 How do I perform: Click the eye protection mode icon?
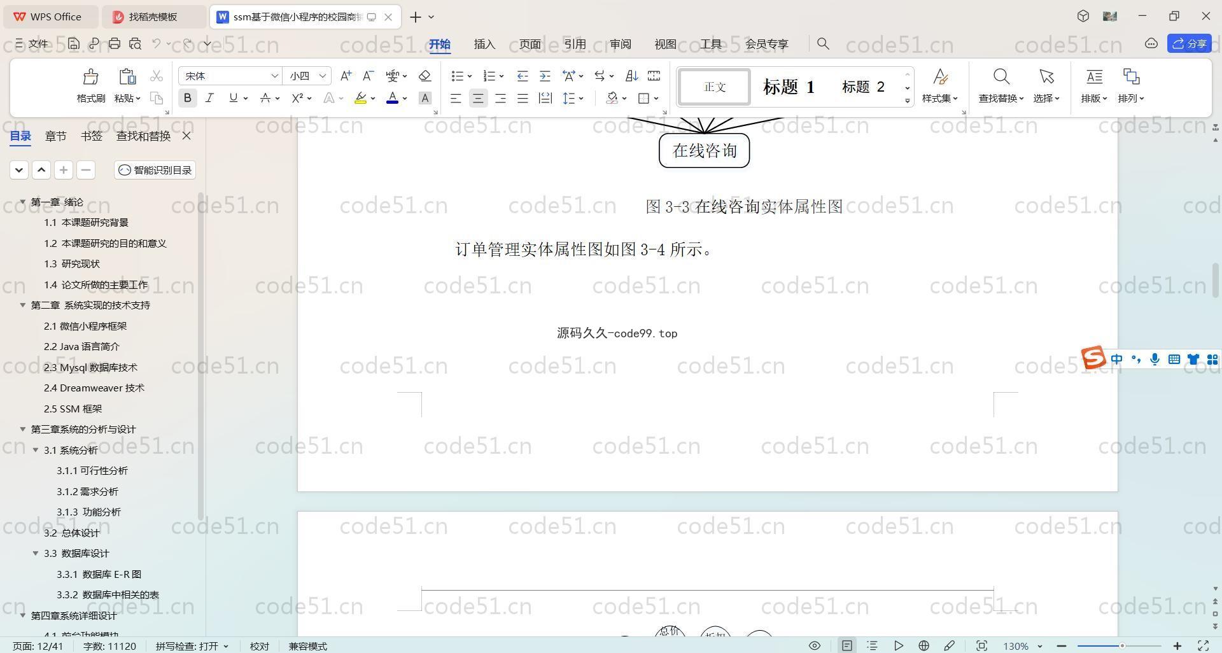(x=814, y=645)
